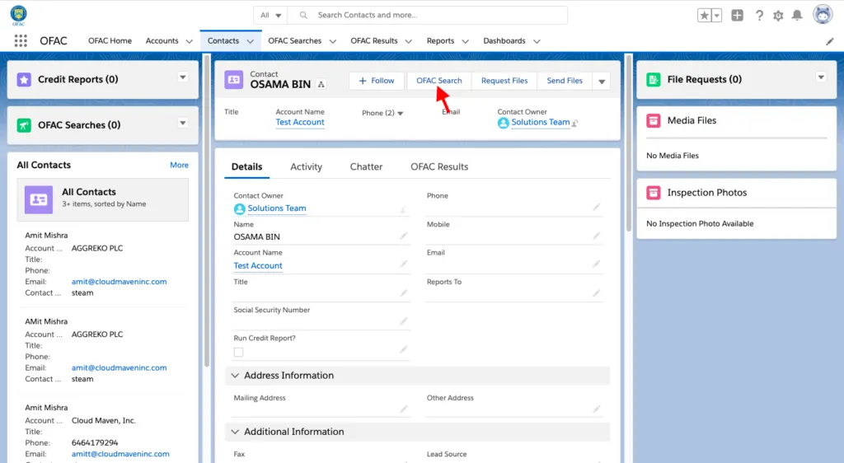Open Solutions Team link in Details
Screen dimensions: 844x463
point(277,208)
